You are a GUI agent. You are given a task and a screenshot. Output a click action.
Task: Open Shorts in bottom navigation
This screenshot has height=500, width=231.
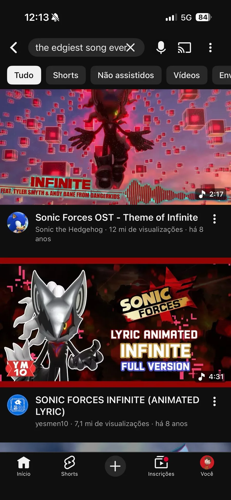(70, 466)
